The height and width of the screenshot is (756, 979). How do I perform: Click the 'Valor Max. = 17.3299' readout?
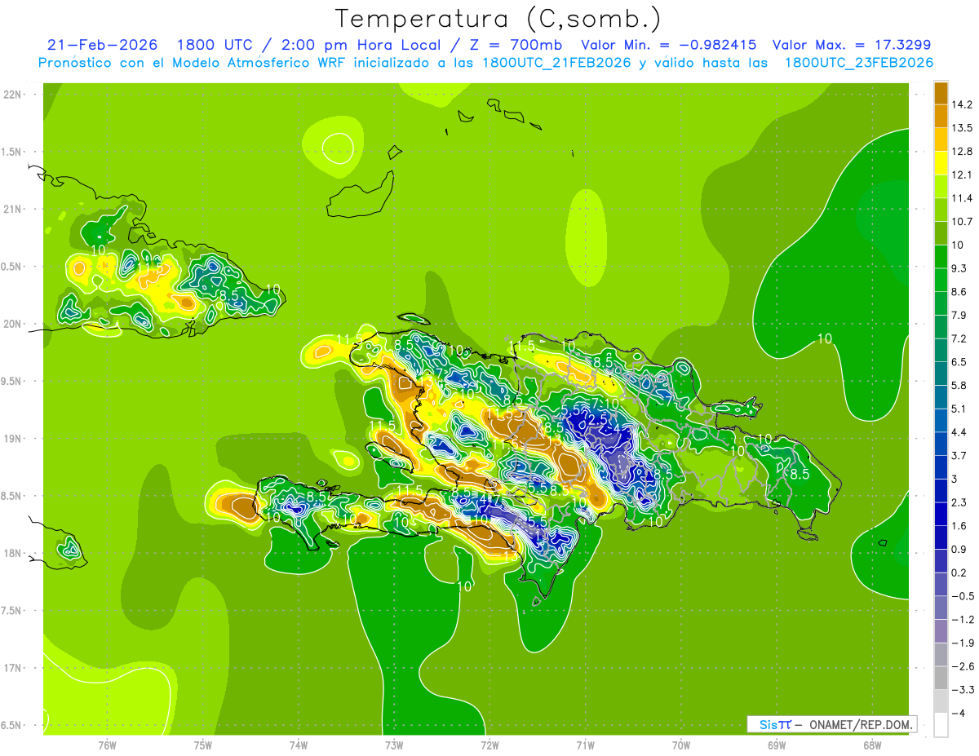852,45
